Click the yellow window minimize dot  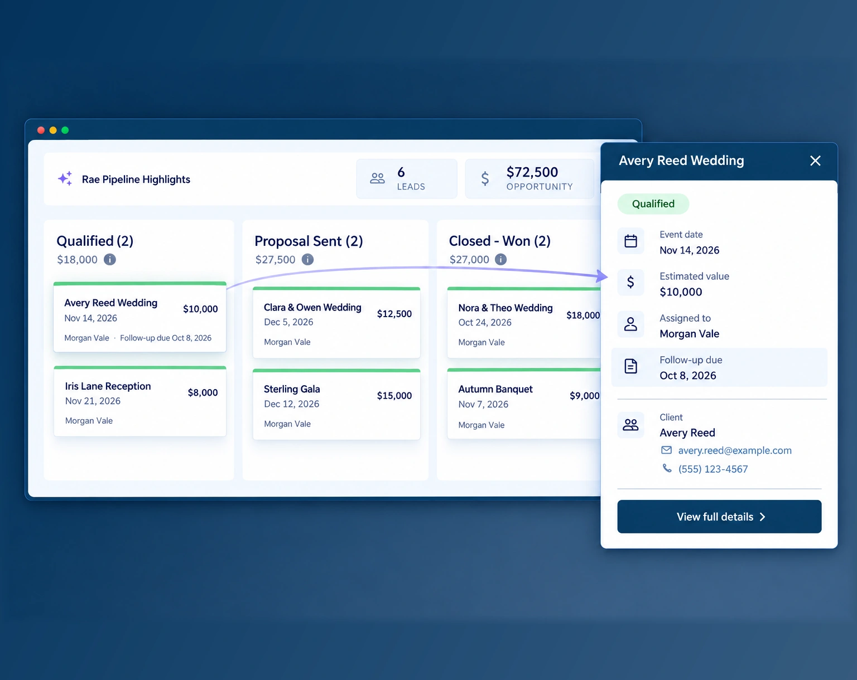(53, 130)
